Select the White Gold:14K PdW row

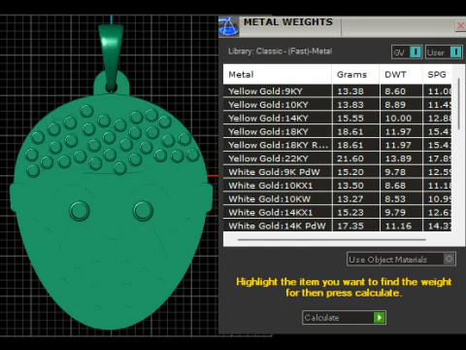[338, 226]
